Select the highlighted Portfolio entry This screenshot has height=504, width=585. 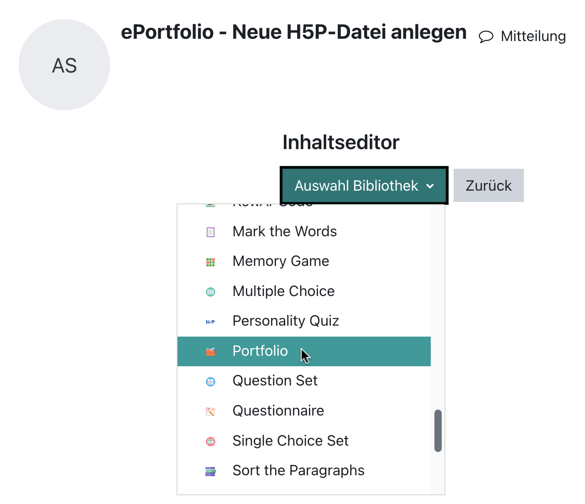(x=304, y=351)
